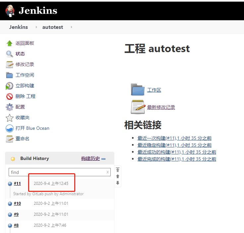Click the Jenkins header title
This screenshot has width=244, height=233.
pyautogui.click(x=38, y=11)
